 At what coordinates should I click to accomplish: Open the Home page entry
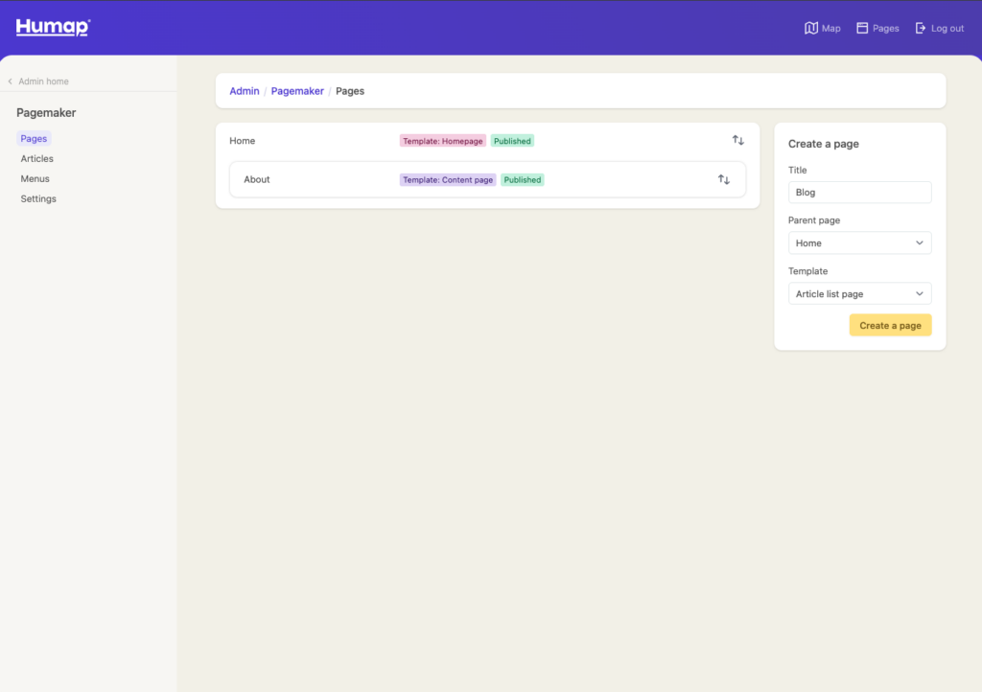tap(243, 141)
